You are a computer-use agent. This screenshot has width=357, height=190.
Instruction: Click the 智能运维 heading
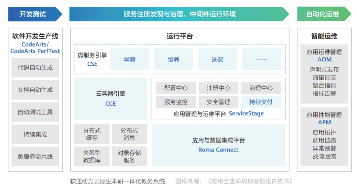pyautogui.click(x=324, y=36)
